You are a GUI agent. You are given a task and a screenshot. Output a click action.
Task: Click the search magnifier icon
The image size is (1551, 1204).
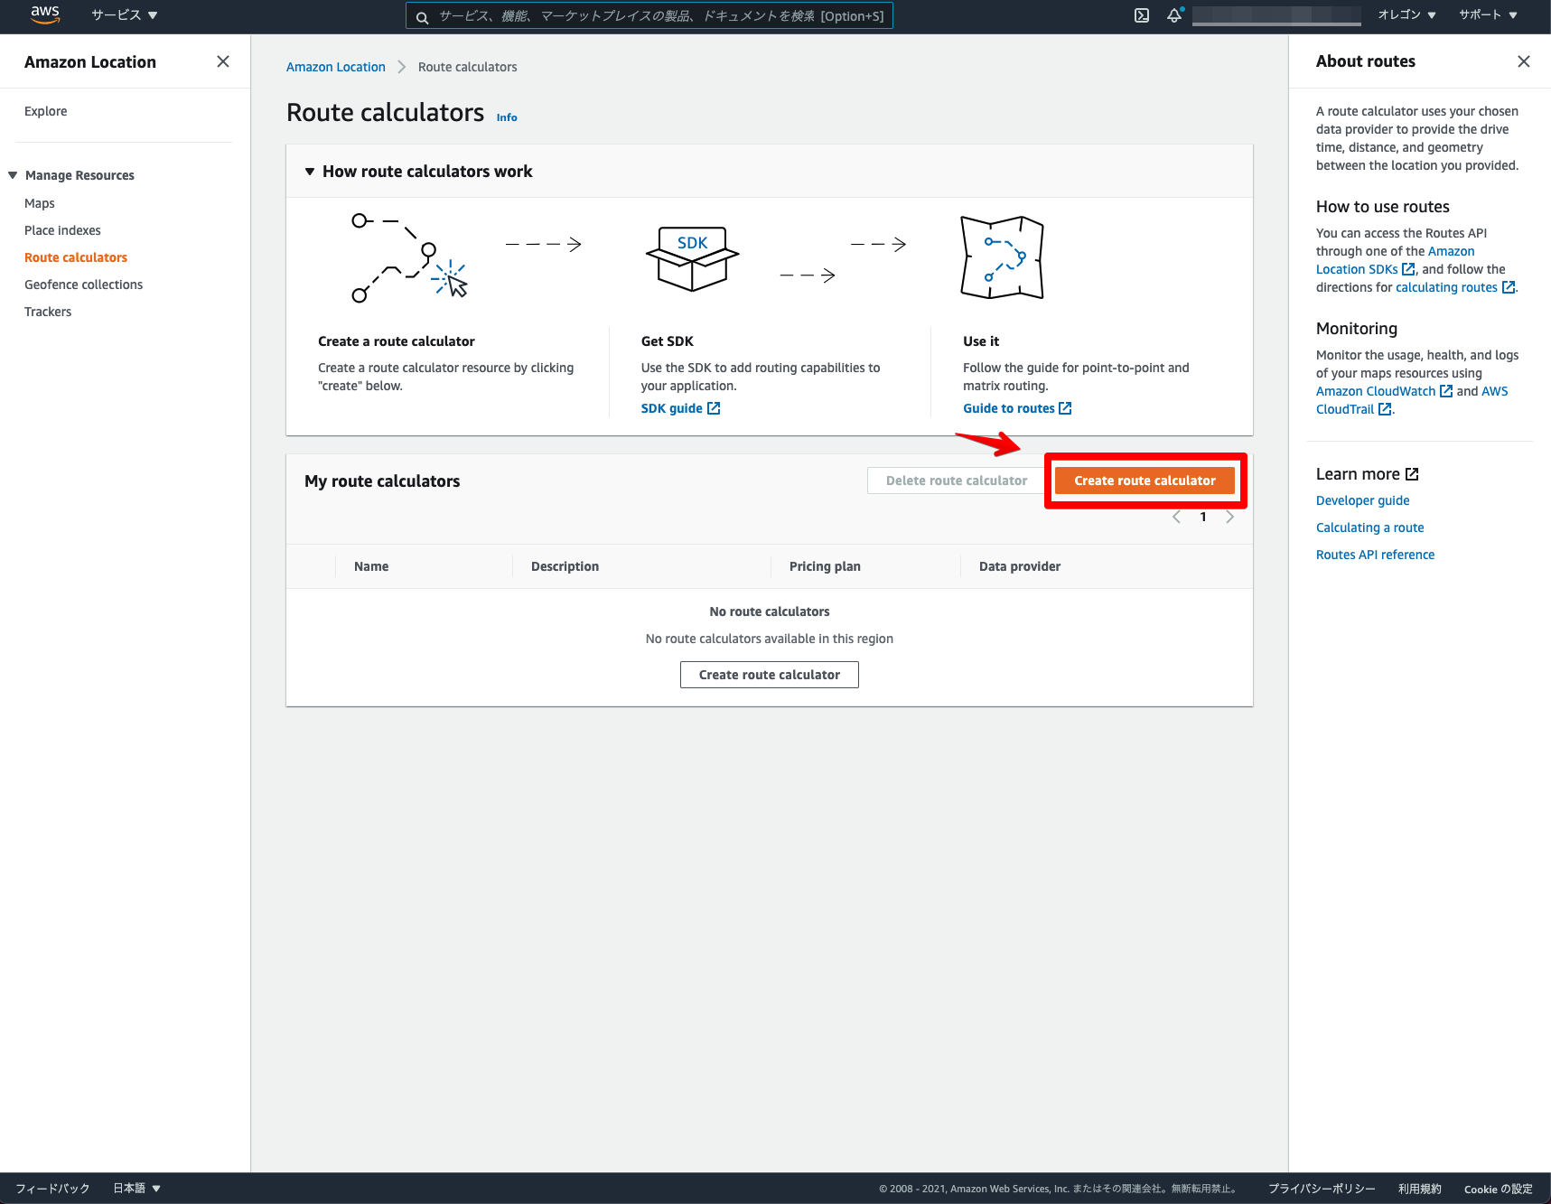[422, 17]
